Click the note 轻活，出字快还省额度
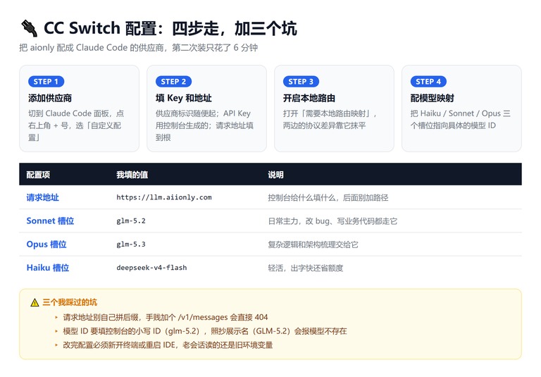Screen dimensions: 541x377 (306, 268)
